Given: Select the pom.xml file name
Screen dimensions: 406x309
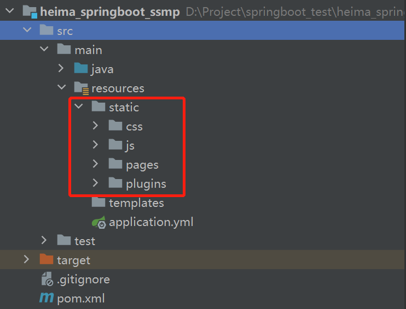Looking at the screenshot, I should click(x=80, y=299).
